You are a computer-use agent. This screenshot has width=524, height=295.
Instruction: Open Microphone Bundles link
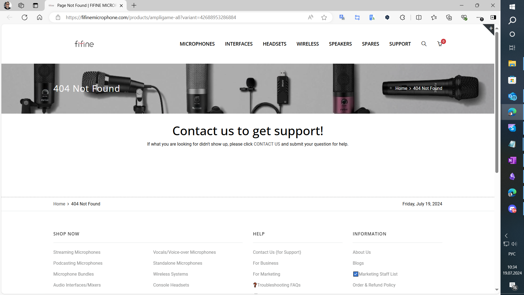73,274
